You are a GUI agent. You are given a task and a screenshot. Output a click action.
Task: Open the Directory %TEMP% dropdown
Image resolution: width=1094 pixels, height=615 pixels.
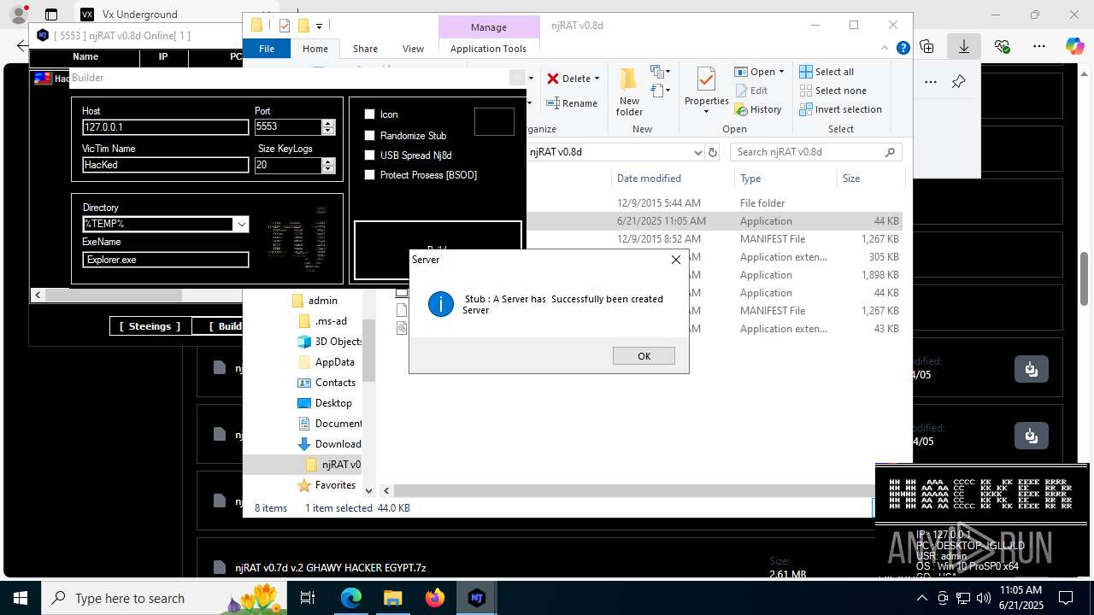pyautogui.click(x=241, y=225)
